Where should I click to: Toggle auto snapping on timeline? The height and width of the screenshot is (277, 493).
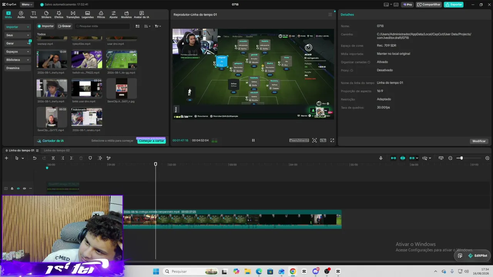tap(402, 158)
